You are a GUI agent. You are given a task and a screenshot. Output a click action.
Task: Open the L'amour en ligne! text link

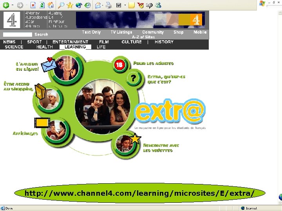coord(27,66)
